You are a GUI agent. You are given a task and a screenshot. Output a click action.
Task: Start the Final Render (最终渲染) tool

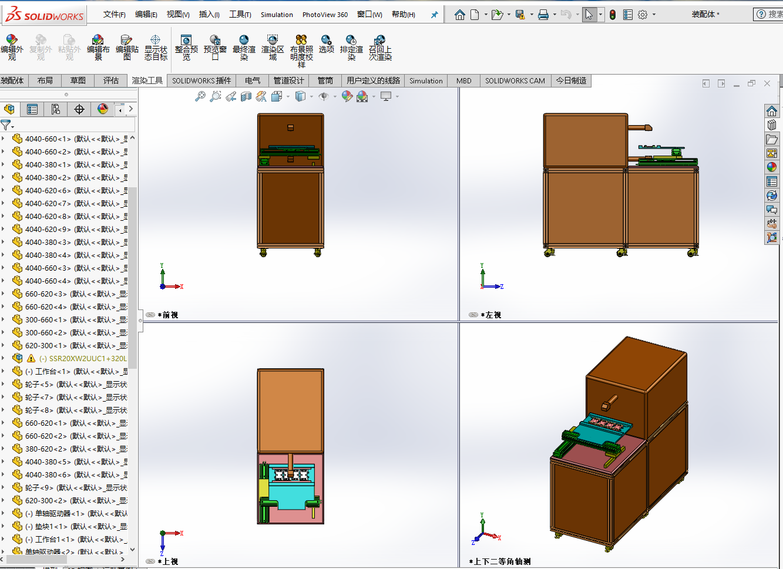244,47
